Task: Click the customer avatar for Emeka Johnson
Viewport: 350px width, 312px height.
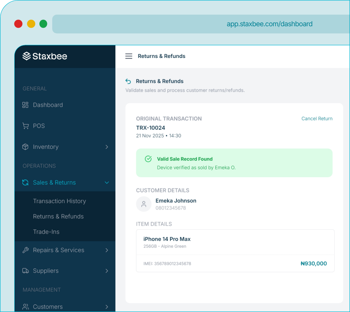Action: [144, 204]
